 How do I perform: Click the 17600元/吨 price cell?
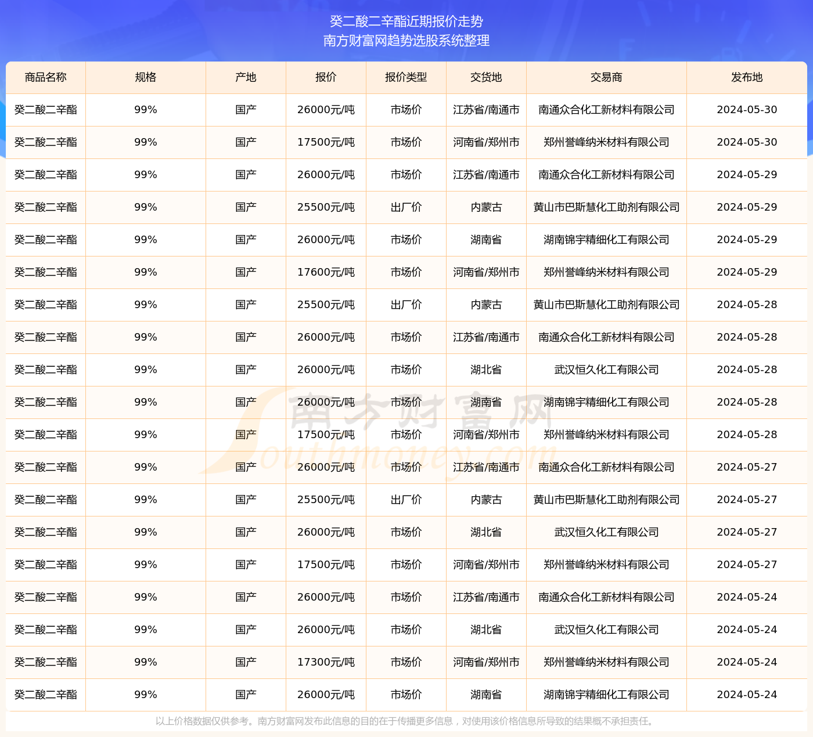coord(326,272)
